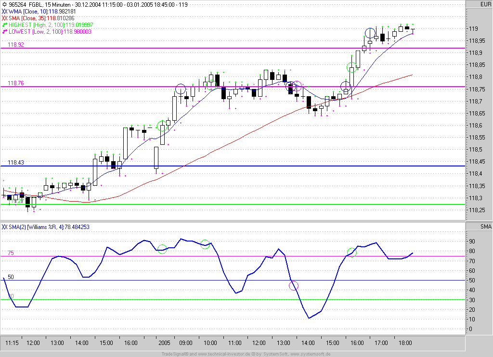Click the 118,25 value on the price axis

point(477,210)
